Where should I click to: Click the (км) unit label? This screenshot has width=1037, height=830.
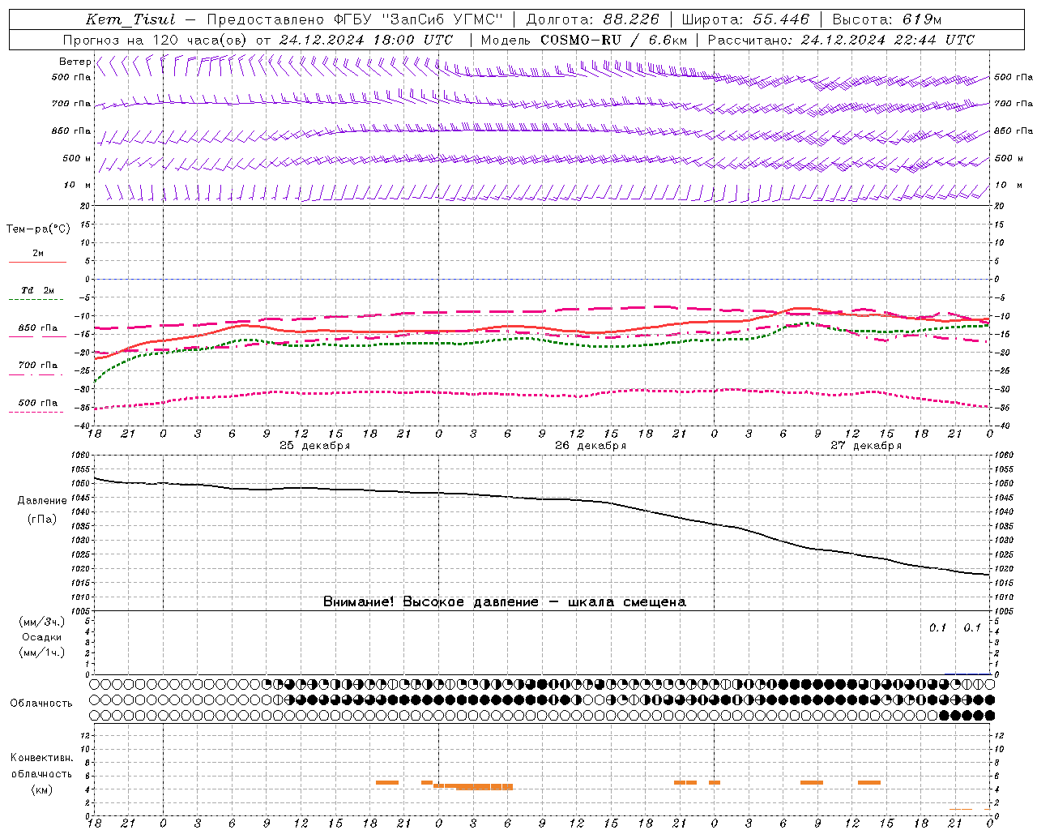point(42,789)
